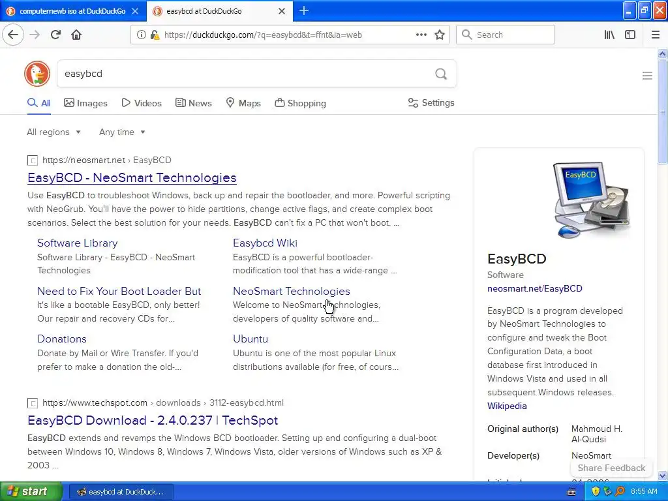Open the NeoSmart Technologies sitelink
This screenshot has width=668, height=501.
point(292,291)
